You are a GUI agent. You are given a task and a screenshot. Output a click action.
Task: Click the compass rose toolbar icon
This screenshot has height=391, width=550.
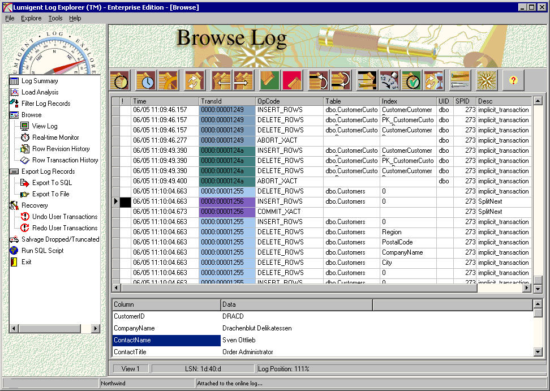point(487,80)
